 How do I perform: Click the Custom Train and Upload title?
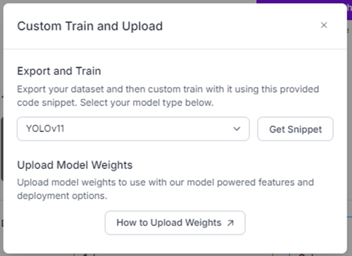tap(90, 26)
